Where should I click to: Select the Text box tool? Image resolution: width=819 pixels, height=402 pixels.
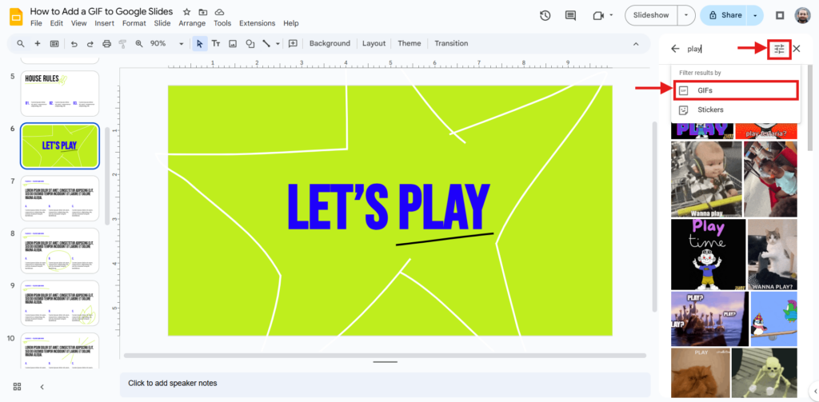pos(215,43)
